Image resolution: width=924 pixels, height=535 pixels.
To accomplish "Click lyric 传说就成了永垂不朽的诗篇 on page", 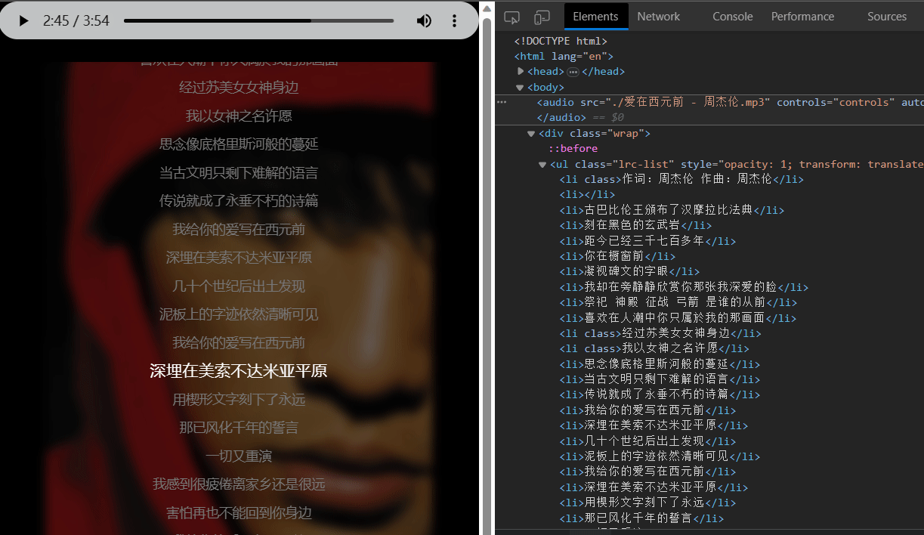I will [x=239, y=201].
